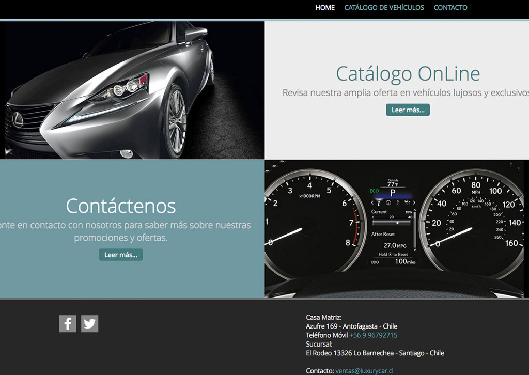The width and height of the screenshot is (529, 375).
Task: Click the Casa Matriz label
Action: click(323, 317)
